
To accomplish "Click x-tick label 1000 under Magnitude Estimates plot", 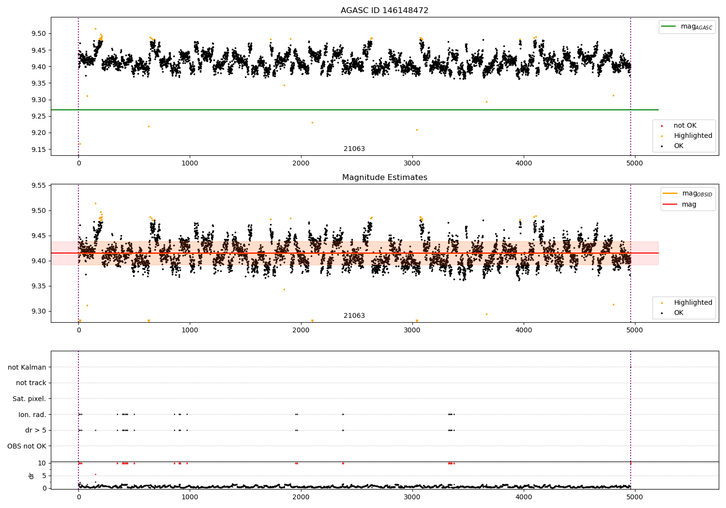I will [190, 330].
